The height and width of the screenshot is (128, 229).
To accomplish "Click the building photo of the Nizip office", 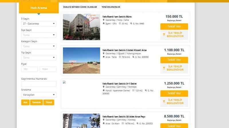I will pos(82,27).
